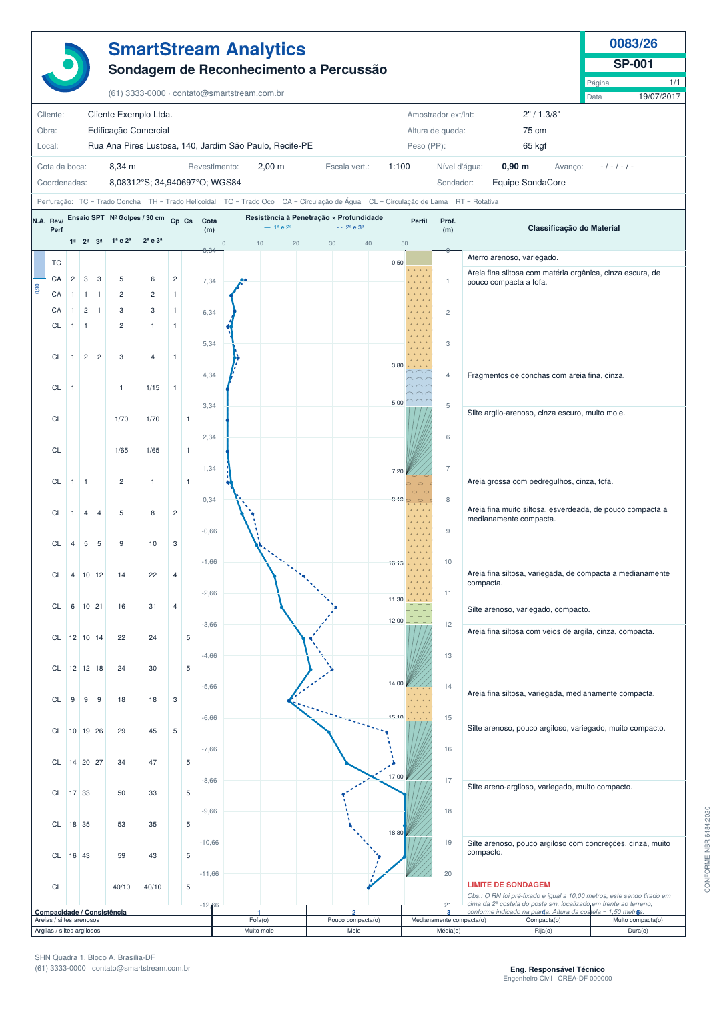Click the gravel sand pattern at 7.20 m
Viewport: 717px width, 1014px height.
tap(419, 489)
